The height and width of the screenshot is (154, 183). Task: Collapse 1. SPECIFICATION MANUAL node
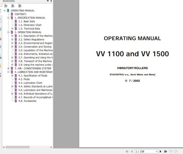(8, 18)
